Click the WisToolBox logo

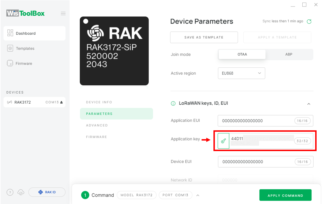[25, 13]
